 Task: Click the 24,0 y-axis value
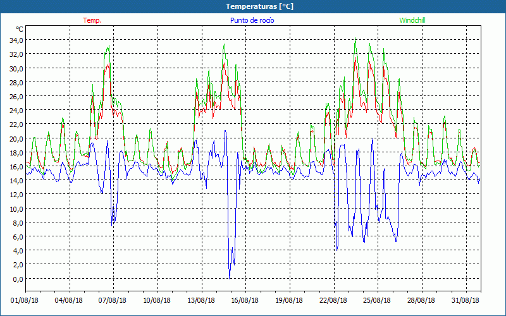18,111
